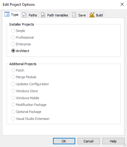Select the Type tab

pyautogui.click(x=12, y=15)
